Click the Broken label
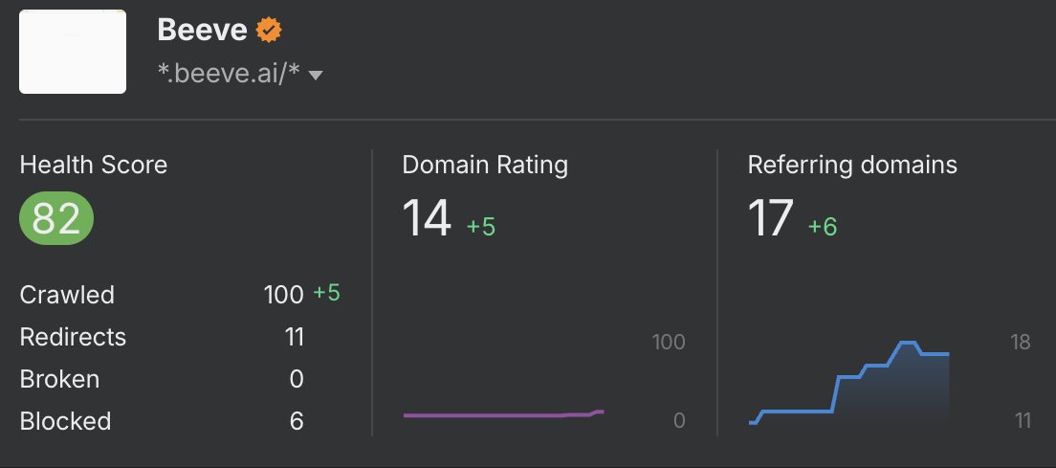Screen dimensions: 1056x468 [x=59, y=379]
